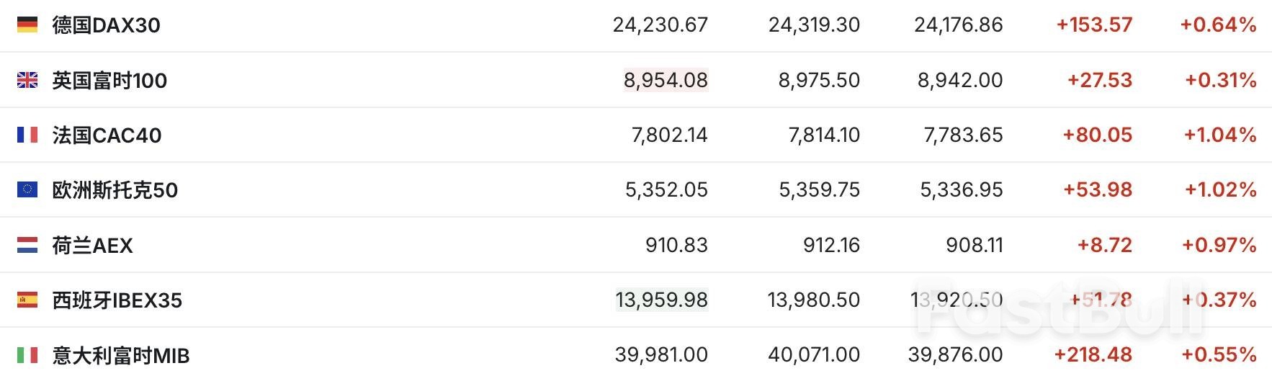Click MIB high price 40,071.00
The image size is (1272, 376).
tap(813, 355)
